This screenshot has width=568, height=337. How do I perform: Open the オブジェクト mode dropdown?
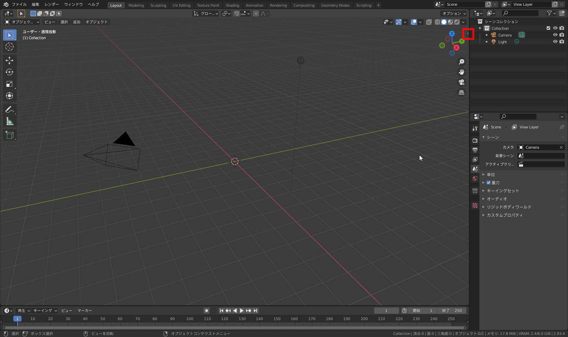tap(22, 22)
